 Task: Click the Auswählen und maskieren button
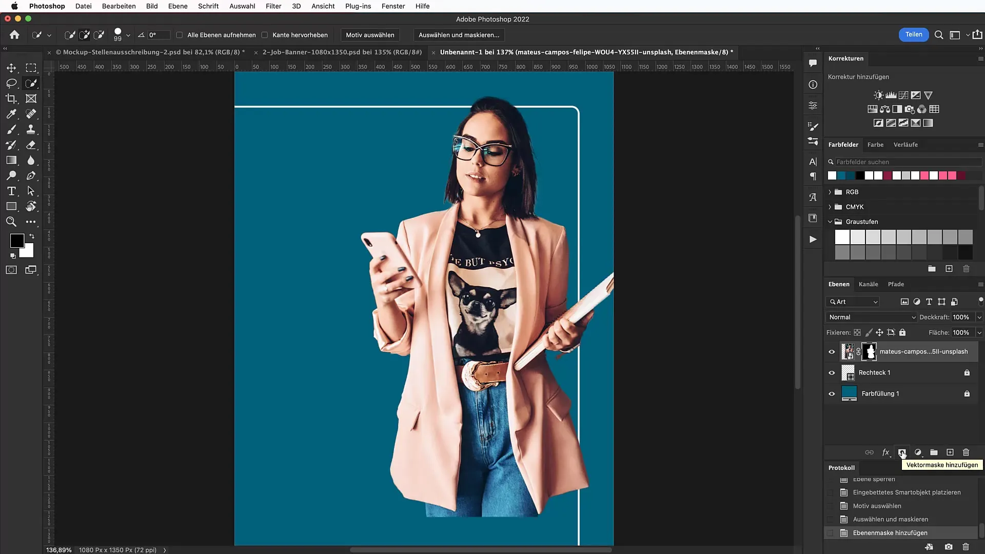click(x=459, y=34)
